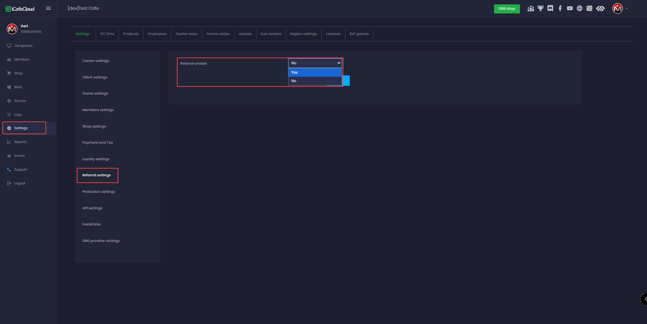Open Loyalty settings section
Screen dimensions: 647x324
tap(96, 159)
